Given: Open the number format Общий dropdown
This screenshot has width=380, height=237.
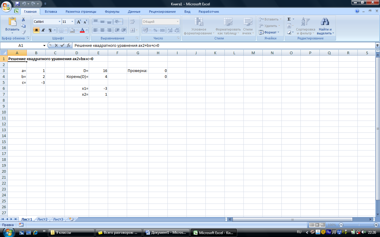Looking at the screenshot, I should pos(178,22).
